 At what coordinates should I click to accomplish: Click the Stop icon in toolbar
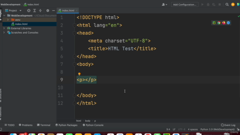click(x=220, y=4)
